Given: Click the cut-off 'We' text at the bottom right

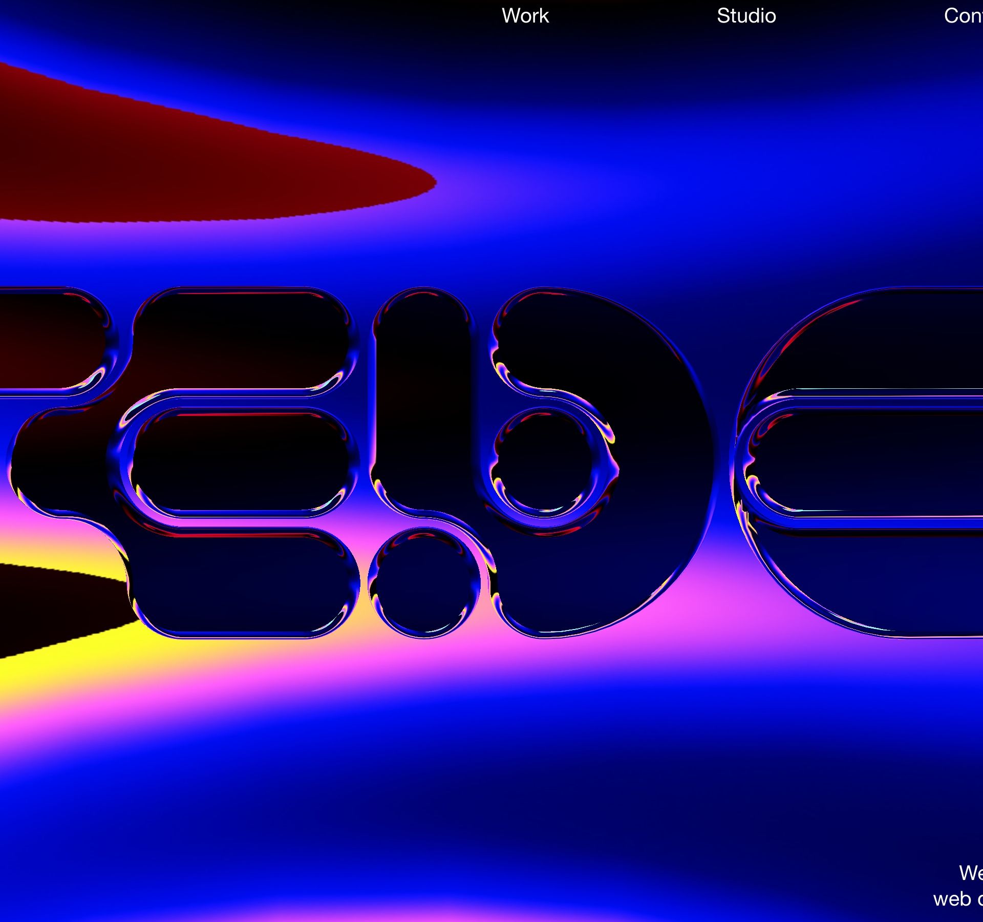Looking at the screenshot, I should click(970, 873).
